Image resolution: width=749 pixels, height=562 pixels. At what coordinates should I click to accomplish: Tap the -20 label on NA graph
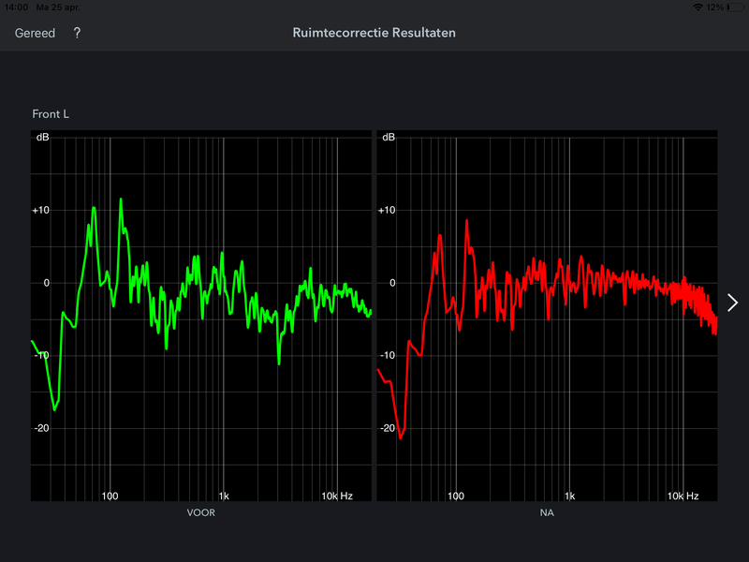pos(388,428)
